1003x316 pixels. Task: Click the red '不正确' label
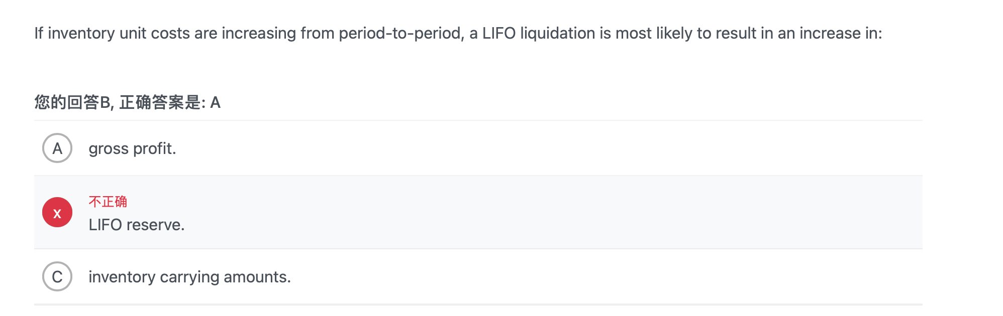[108, 202]
